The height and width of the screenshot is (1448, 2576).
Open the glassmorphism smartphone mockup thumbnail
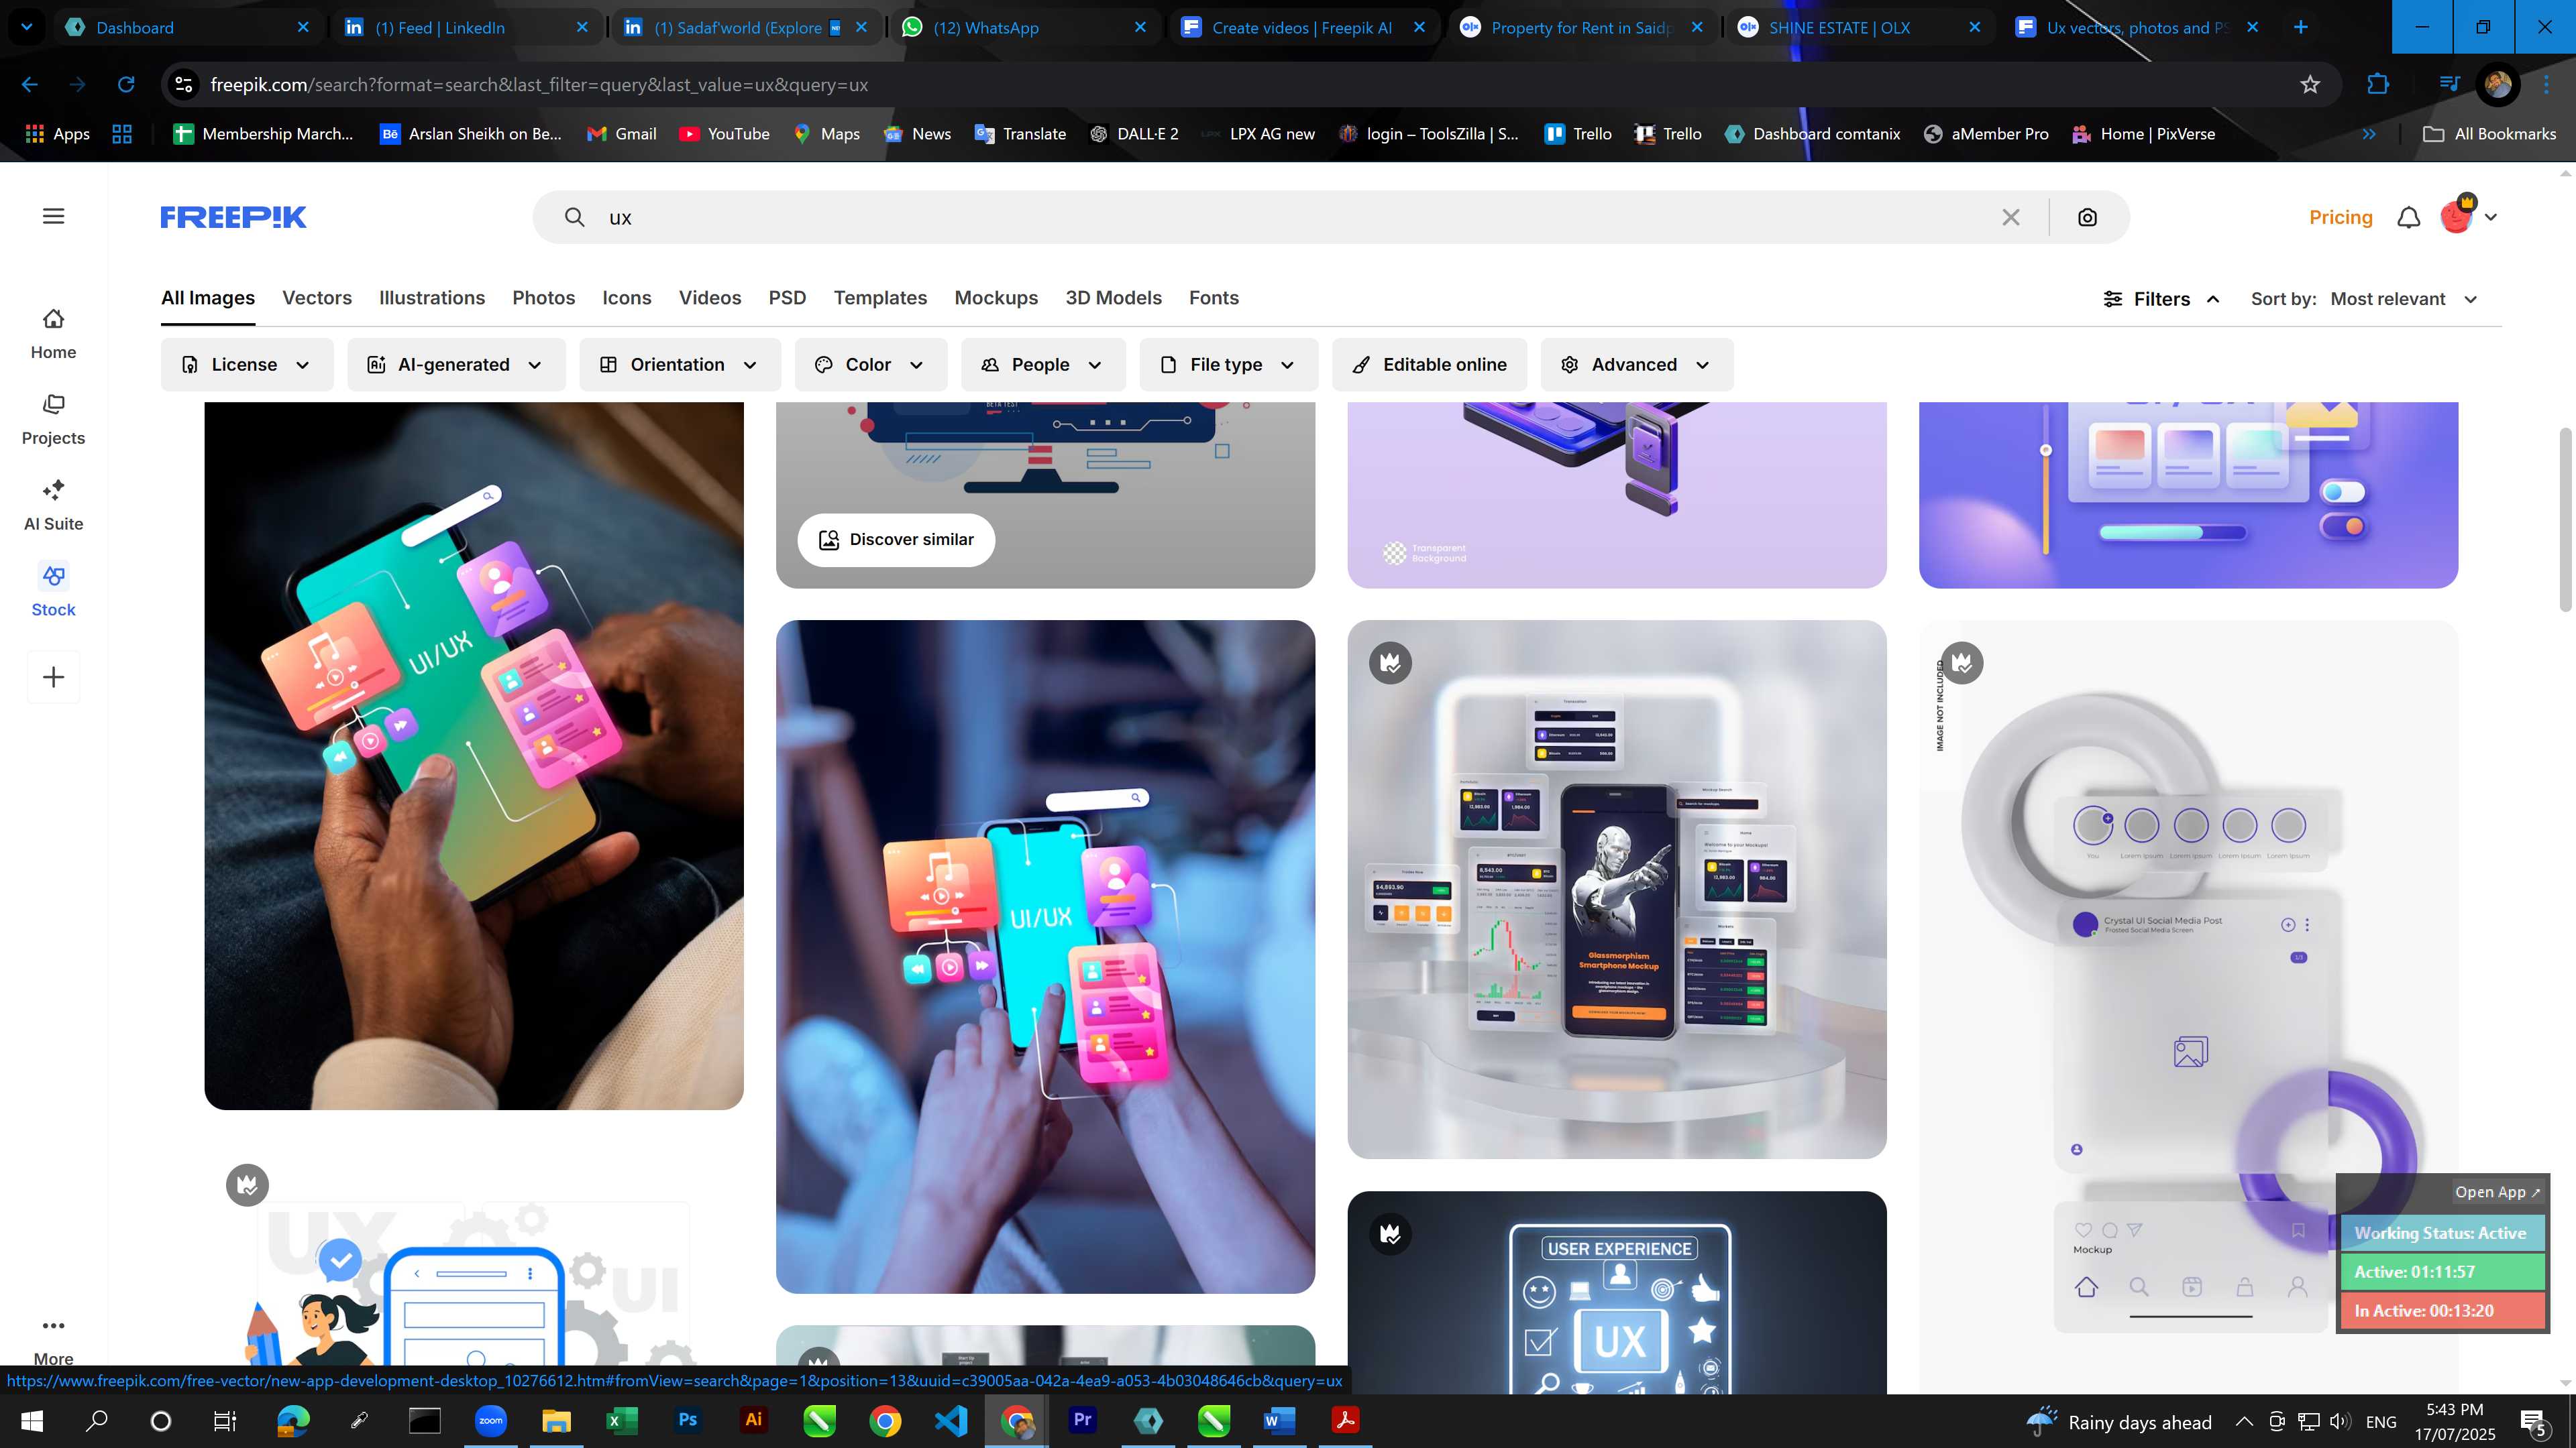pyautogui.click(x=1617, y=890)
